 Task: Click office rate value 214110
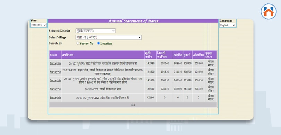(x=178, y=72)
